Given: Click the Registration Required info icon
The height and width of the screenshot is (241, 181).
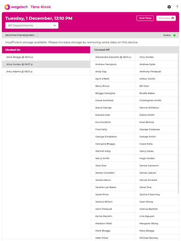Looking at the screenshot, I should coord(37,35).
